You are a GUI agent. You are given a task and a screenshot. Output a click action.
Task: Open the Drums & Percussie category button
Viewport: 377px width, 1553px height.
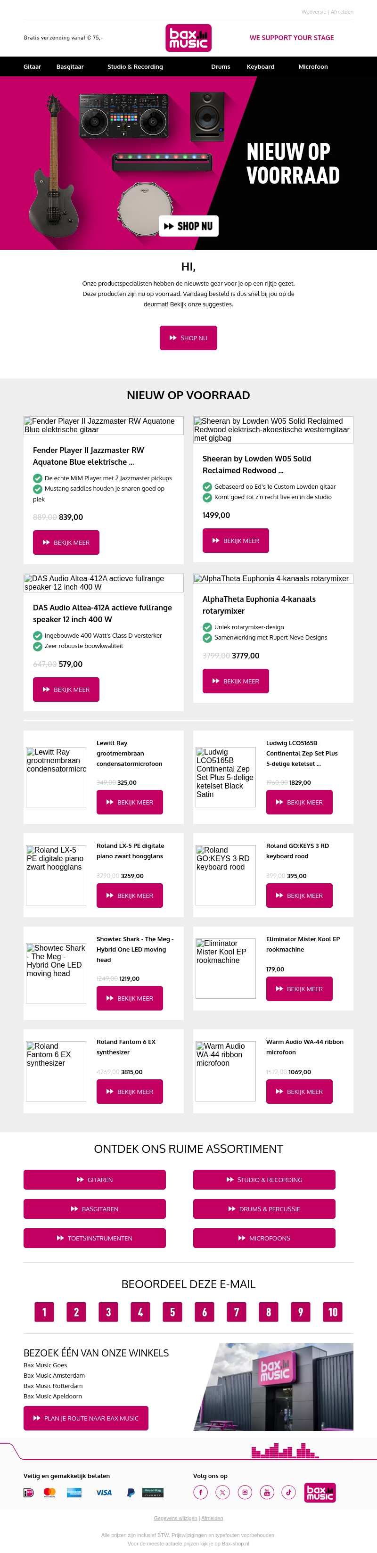click(264, 1209)
